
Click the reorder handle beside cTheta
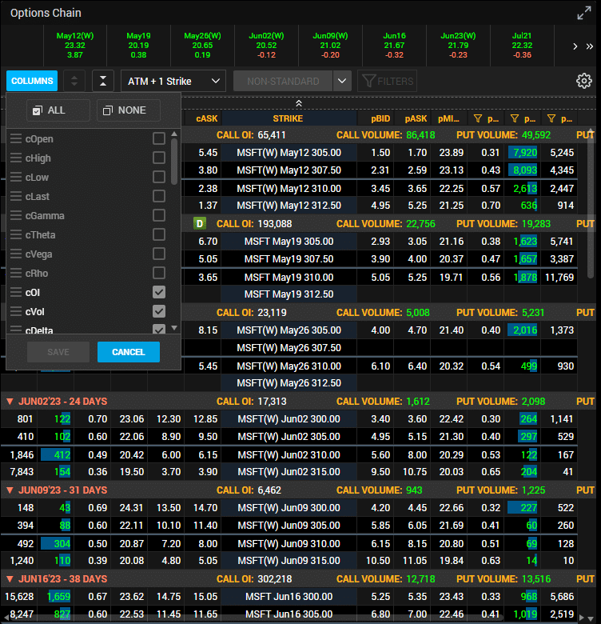[x=16, y=234]
